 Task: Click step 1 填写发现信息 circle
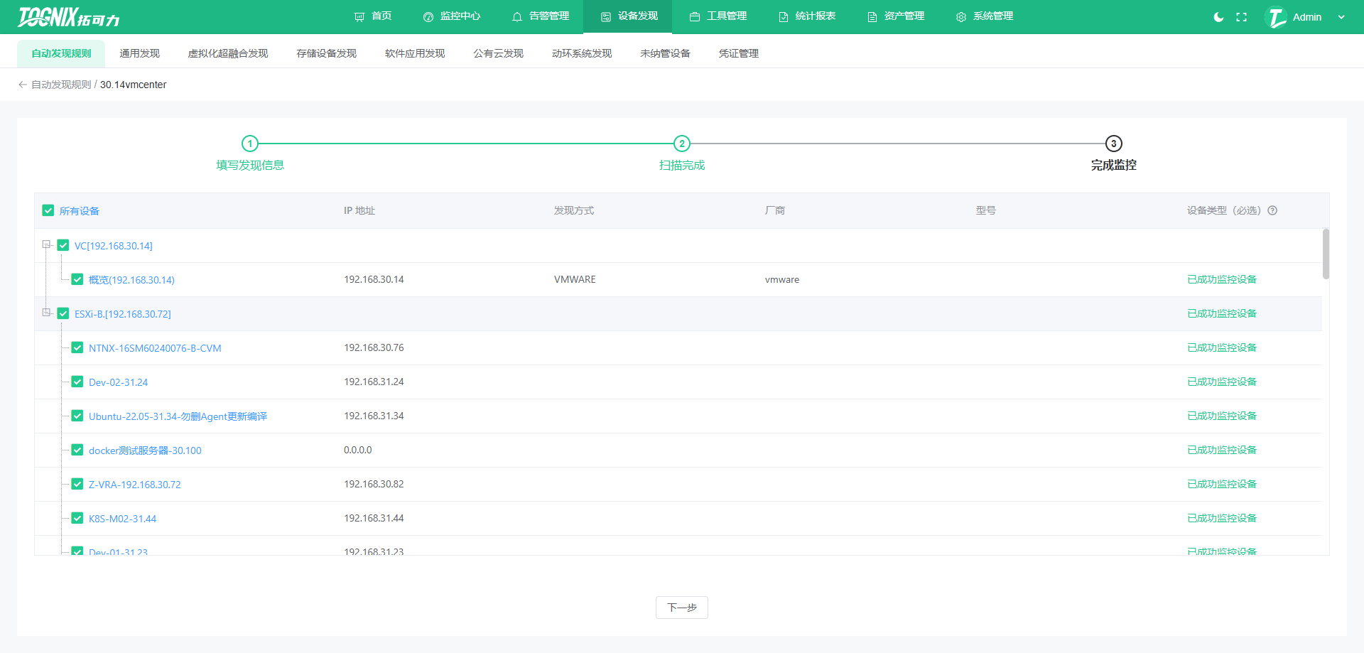pos(250,144)
